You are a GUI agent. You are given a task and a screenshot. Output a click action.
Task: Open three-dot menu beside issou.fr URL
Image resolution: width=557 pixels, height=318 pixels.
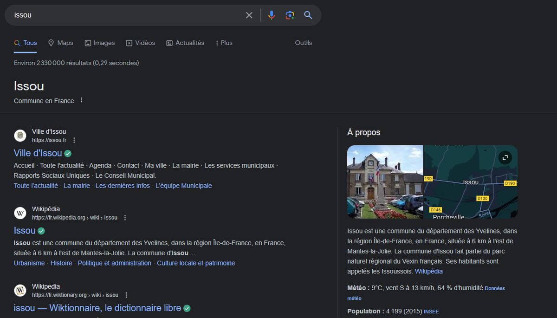click(x=74, y=140)
